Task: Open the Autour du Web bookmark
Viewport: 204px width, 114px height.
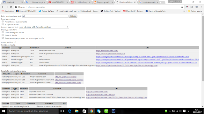Action: 46,11
